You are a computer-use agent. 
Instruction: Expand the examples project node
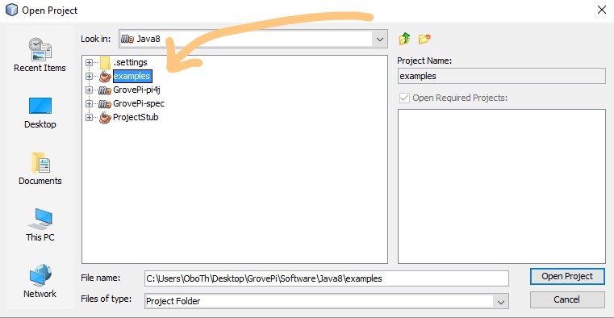click(x=90, y=77)
